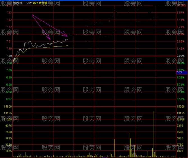Click the red 1.43% percent axis label
The image size is (188, 158).
click(x=181, y=48)
